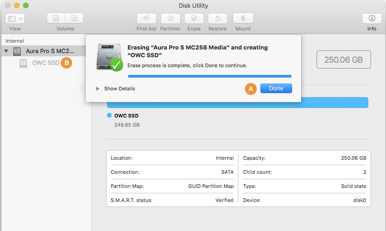Click the Disk Utility window title
386x231 pixels.
coord(193,5)
